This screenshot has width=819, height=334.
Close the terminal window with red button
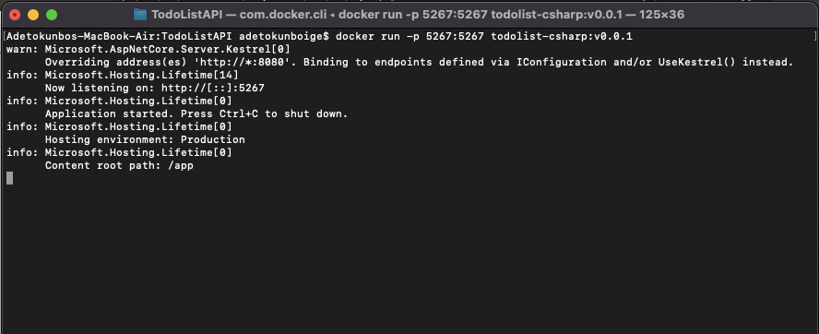click(x=15, y=15)
